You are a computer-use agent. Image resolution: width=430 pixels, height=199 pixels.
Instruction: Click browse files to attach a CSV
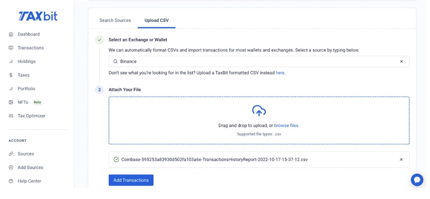(x=286, y=125)
